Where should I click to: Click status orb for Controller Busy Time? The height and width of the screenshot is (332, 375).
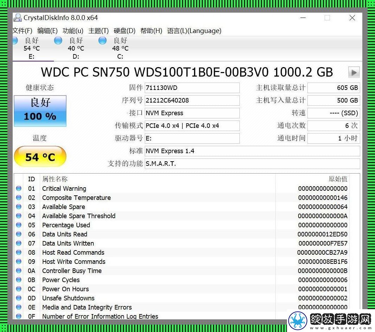click(x=19, y=271)
